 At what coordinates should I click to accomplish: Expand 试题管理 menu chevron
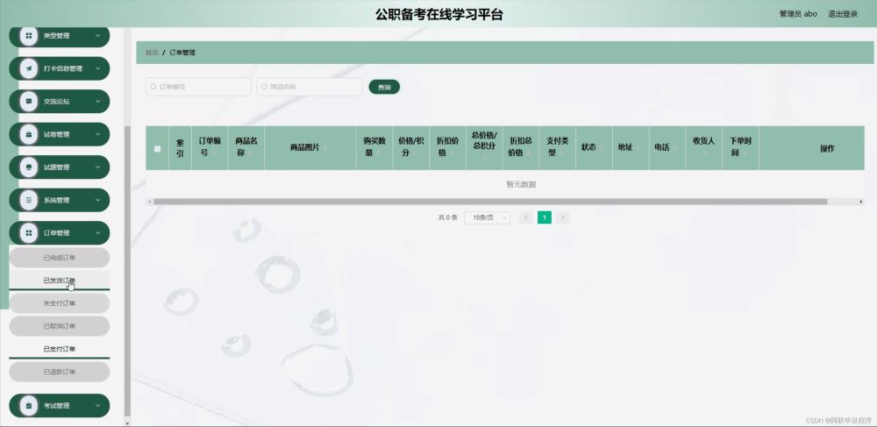coord(98,167)
